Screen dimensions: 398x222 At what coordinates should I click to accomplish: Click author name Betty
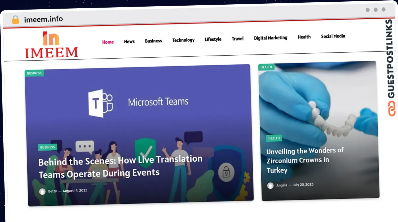(x=52, y=191)
